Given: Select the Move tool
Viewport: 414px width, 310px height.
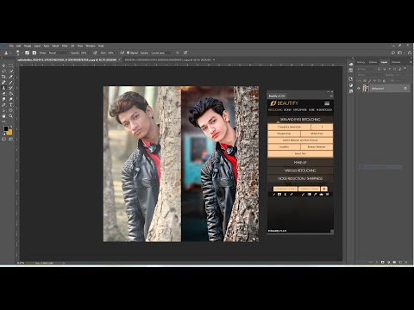Looking at the screenshot, I should (x=3, y=65).
